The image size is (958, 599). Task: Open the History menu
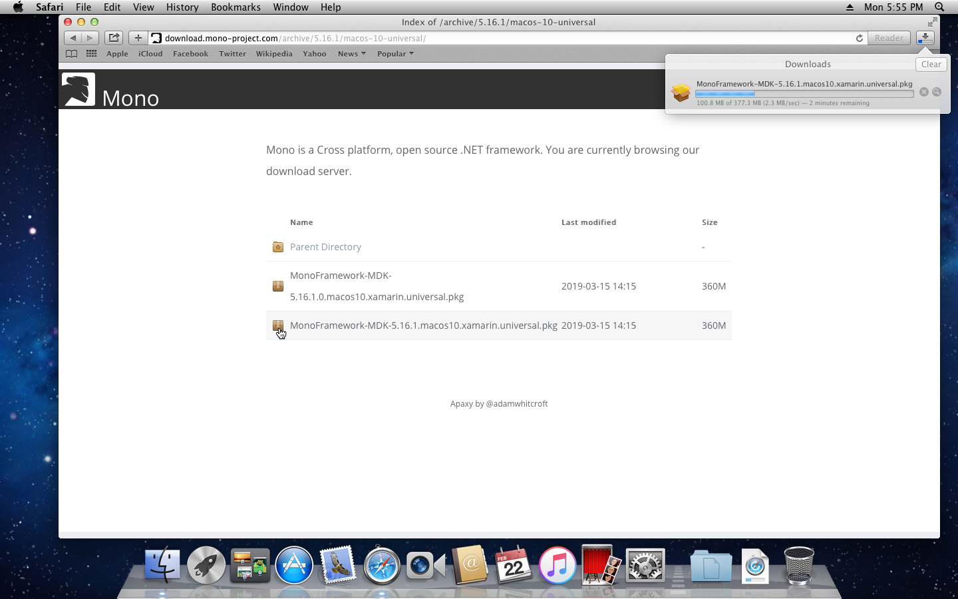pyautogui.click(x=182, y=7)
